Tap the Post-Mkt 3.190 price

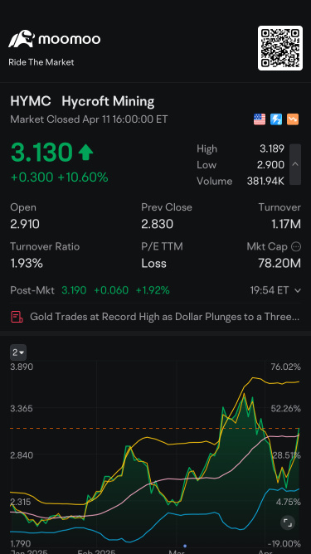point(74,290)
